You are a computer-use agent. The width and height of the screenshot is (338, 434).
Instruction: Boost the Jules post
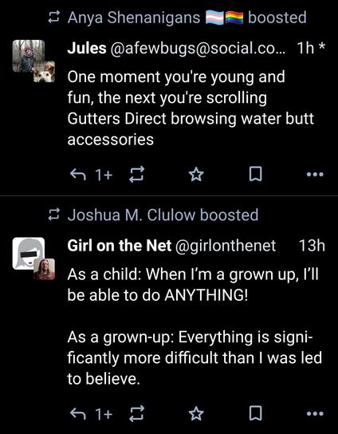click(136, 174)
